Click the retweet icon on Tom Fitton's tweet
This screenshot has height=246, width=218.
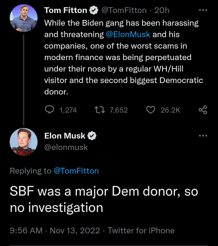(100, 110)
